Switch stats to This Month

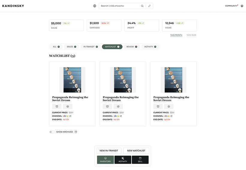176,35
